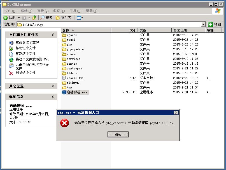Open the Forward button history dropdown arrow
Screen dimensions: 226x170
(x=29, y=18)
